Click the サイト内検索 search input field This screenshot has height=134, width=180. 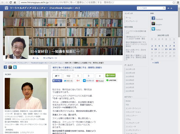point(150,8)
